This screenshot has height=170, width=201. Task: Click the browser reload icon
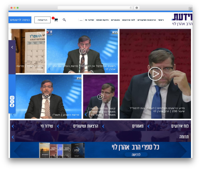(x=131, y=8)
